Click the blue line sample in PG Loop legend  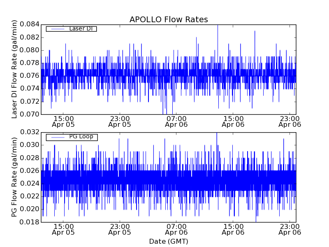(58, 137)
